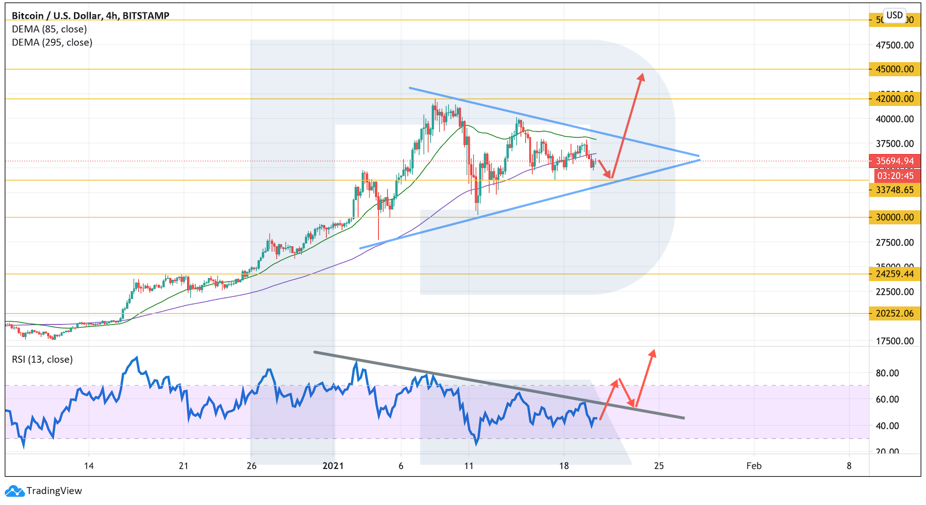Select the 45000.00 highlighted price level label

click(894, 69)
